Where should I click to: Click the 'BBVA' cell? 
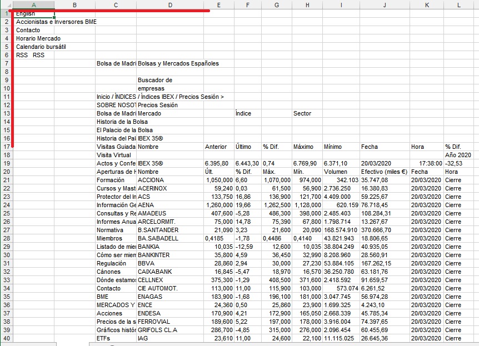(170, 263)
